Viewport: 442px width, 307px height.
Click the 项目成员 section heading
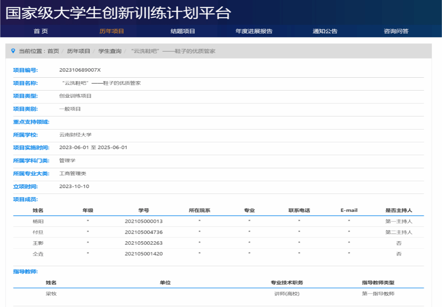pyautogui.click(x=26, y=199)
